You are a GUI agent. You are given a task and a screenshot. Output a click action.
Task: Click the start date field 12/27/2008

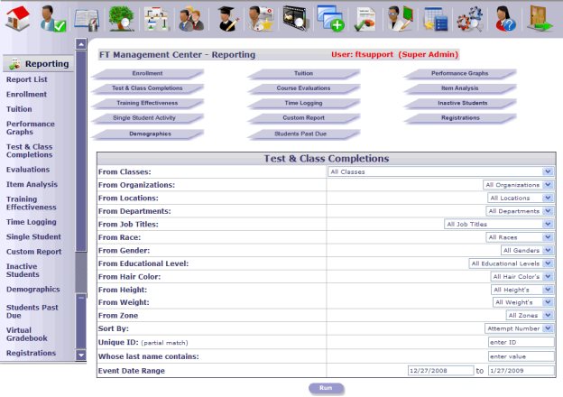coord(440,371)
